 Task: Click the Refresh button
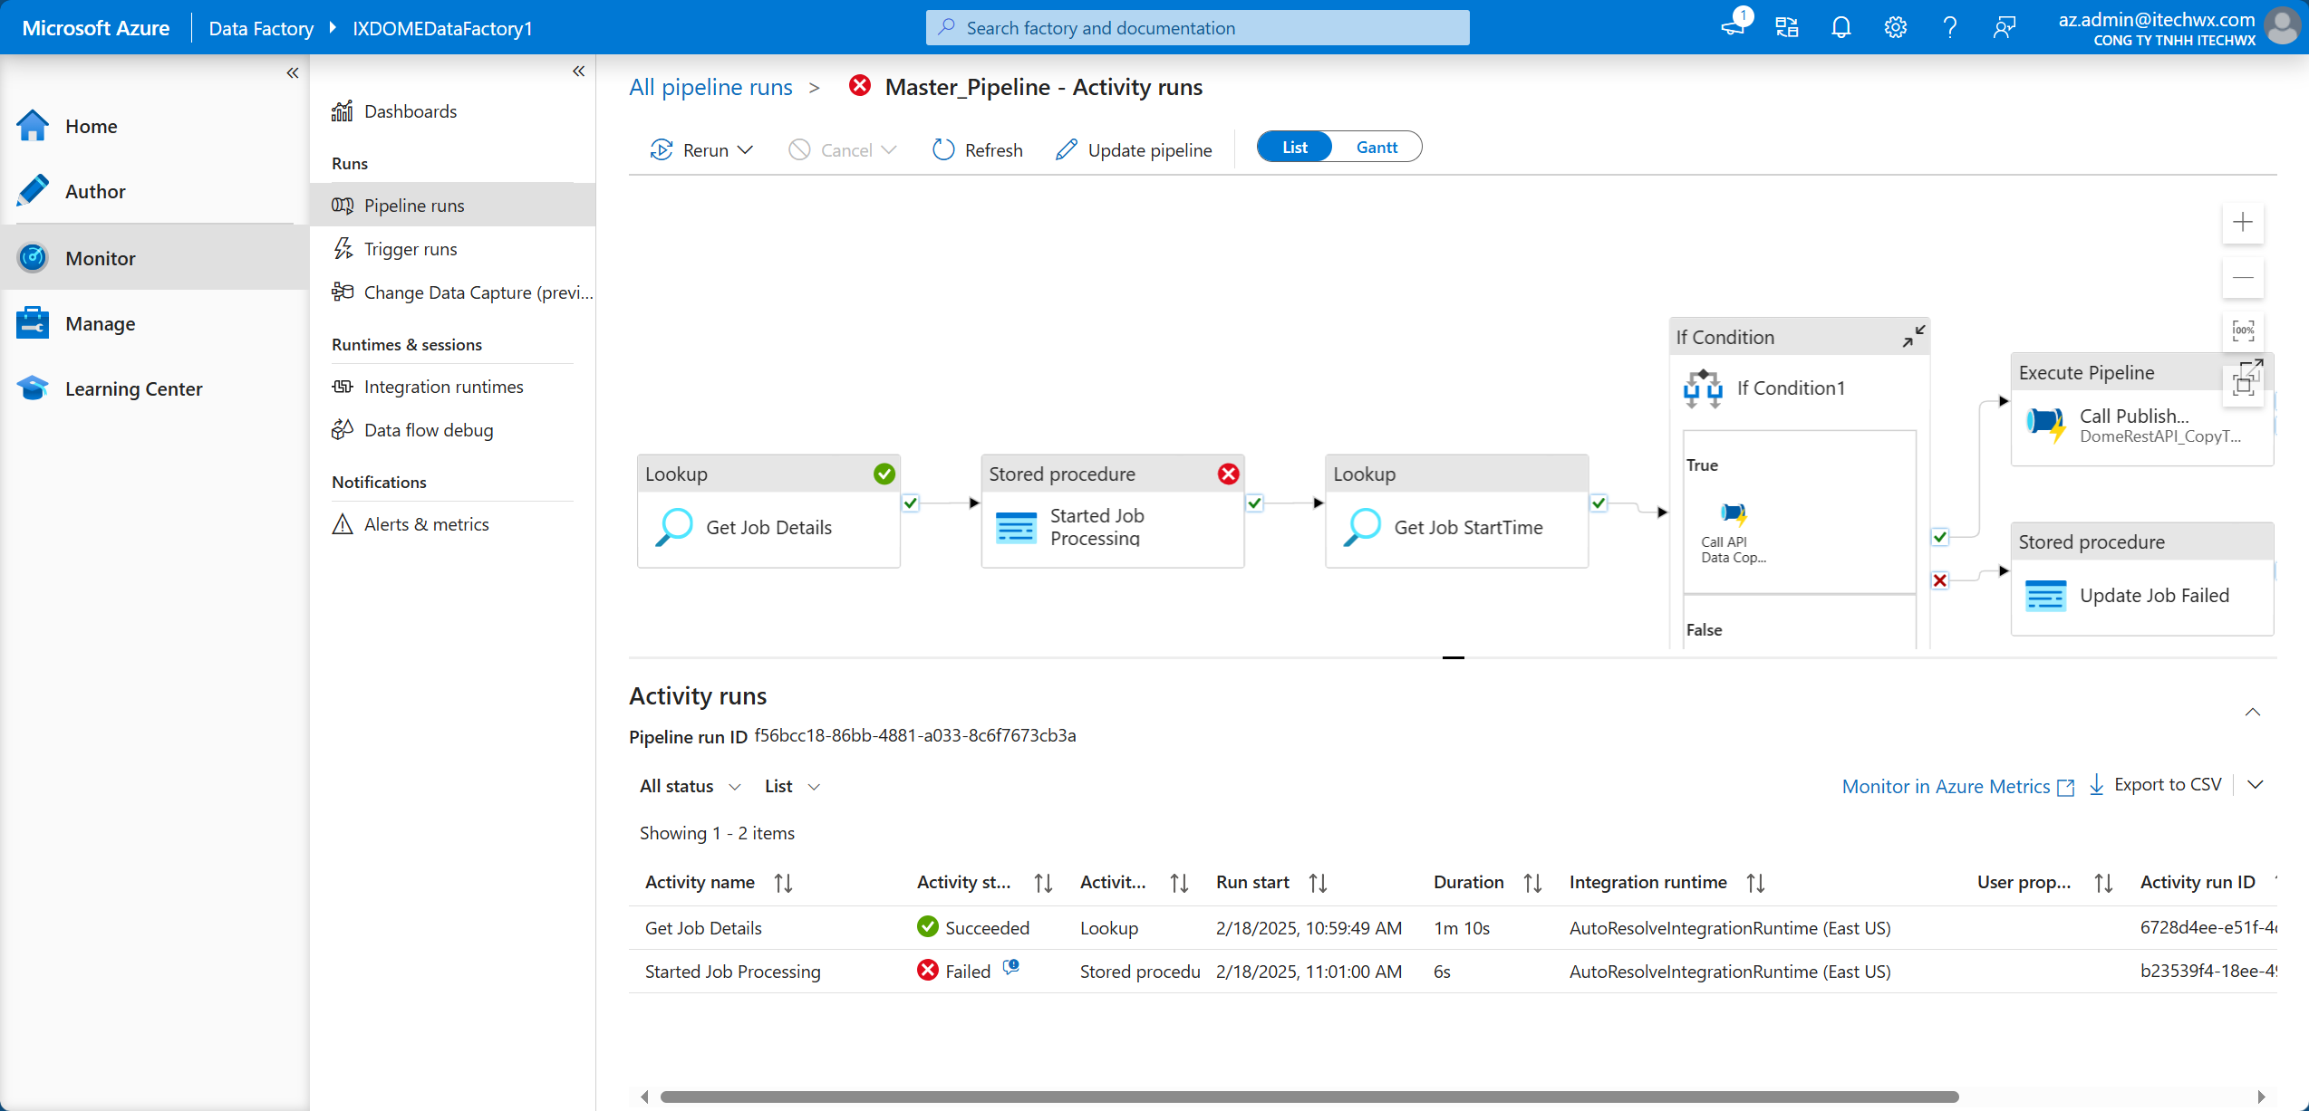coord(977,149)
